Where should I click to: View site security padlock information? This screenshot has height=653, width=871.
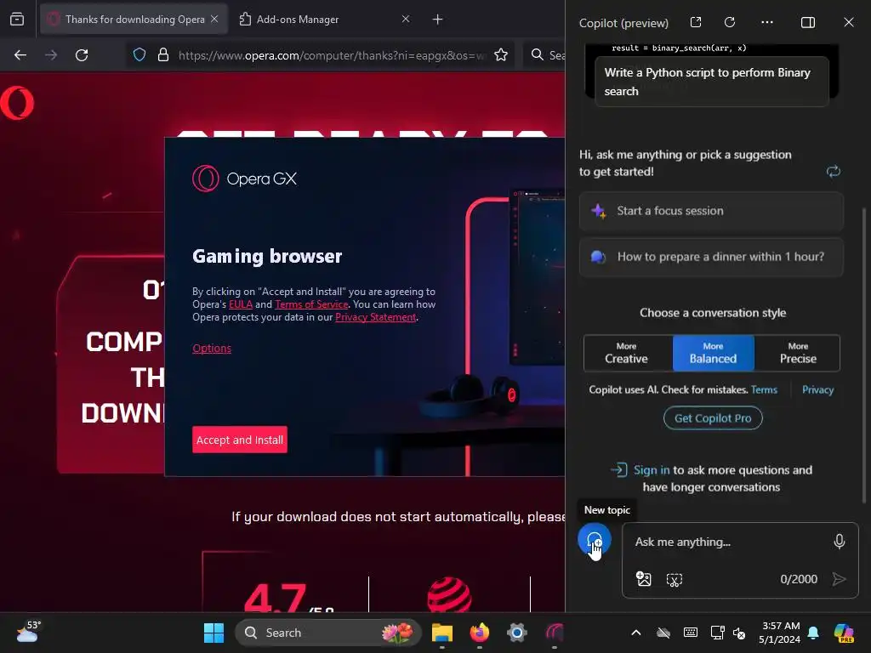click(x=162, y=54)
